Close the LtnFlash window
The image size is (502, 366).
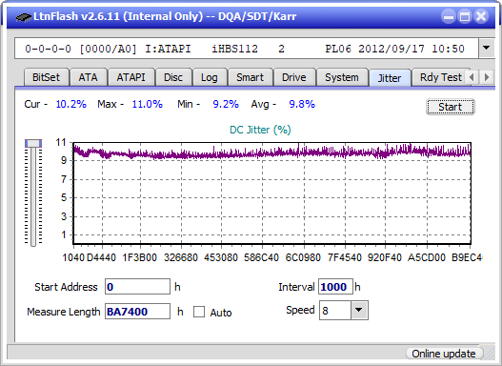[x=481, y=16]
